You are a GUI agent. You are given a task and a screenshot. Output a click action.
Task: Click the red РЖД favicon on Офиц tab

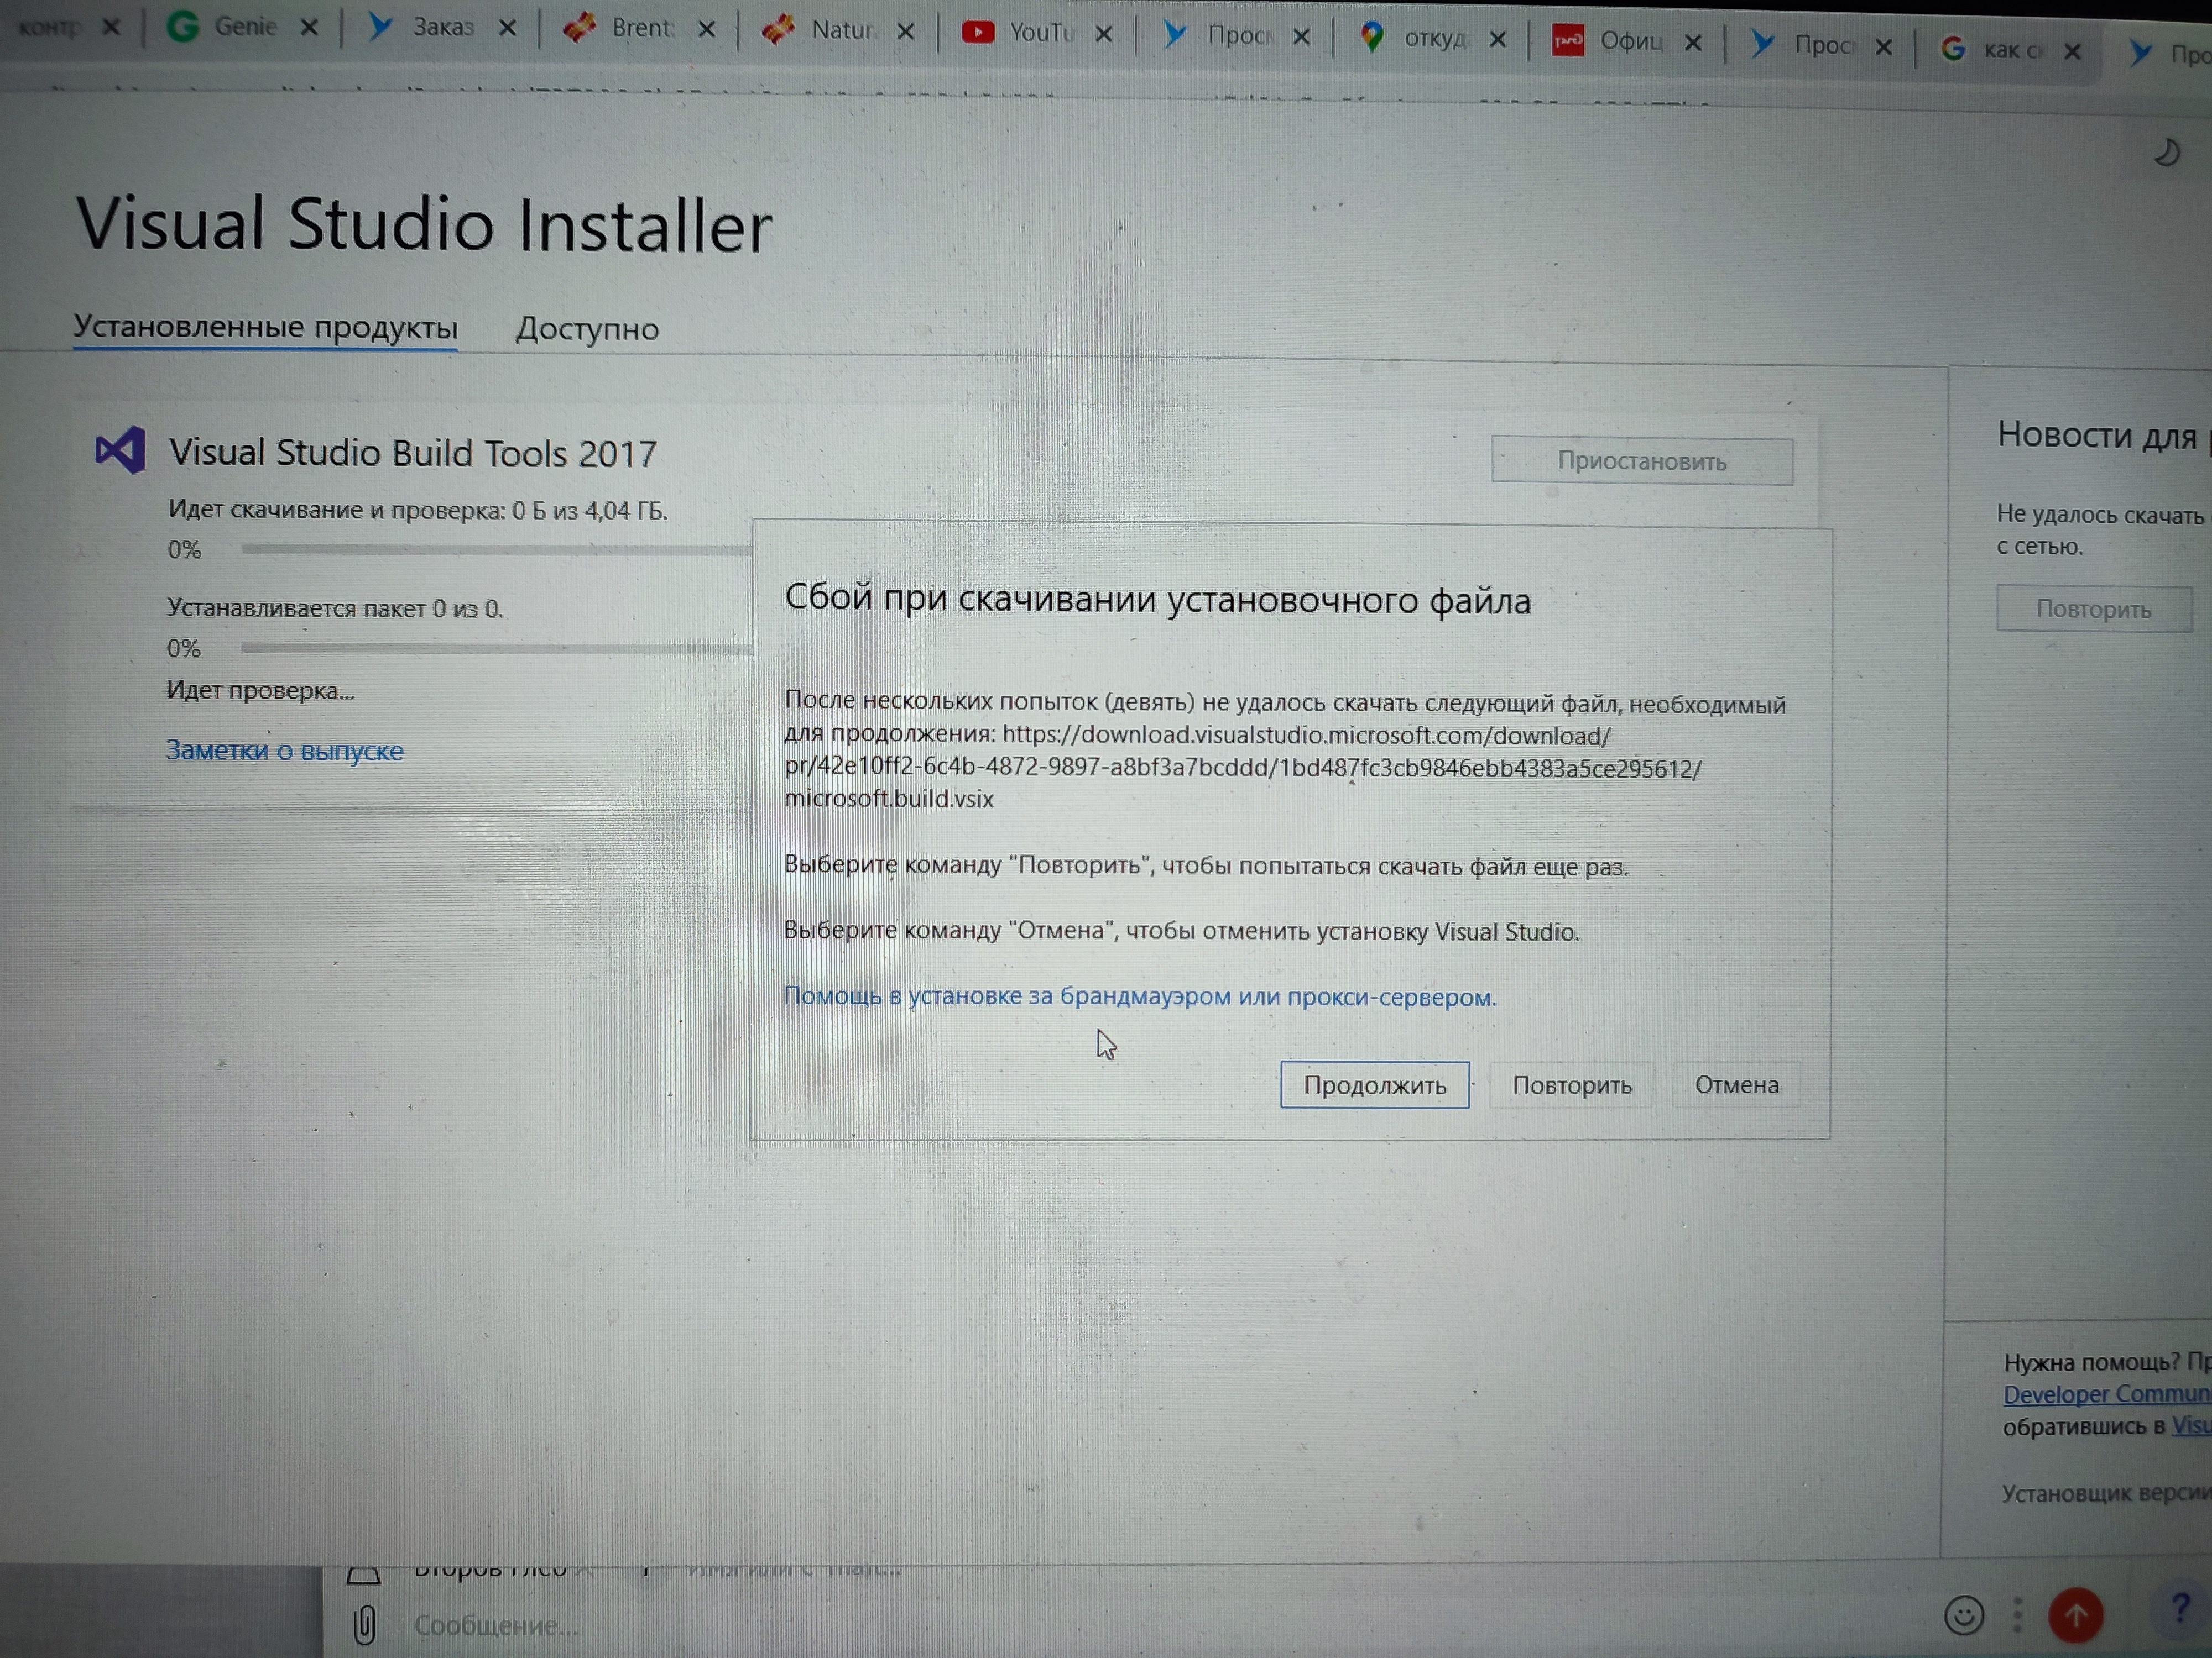pyautogui.click(x=1568, y=41)
